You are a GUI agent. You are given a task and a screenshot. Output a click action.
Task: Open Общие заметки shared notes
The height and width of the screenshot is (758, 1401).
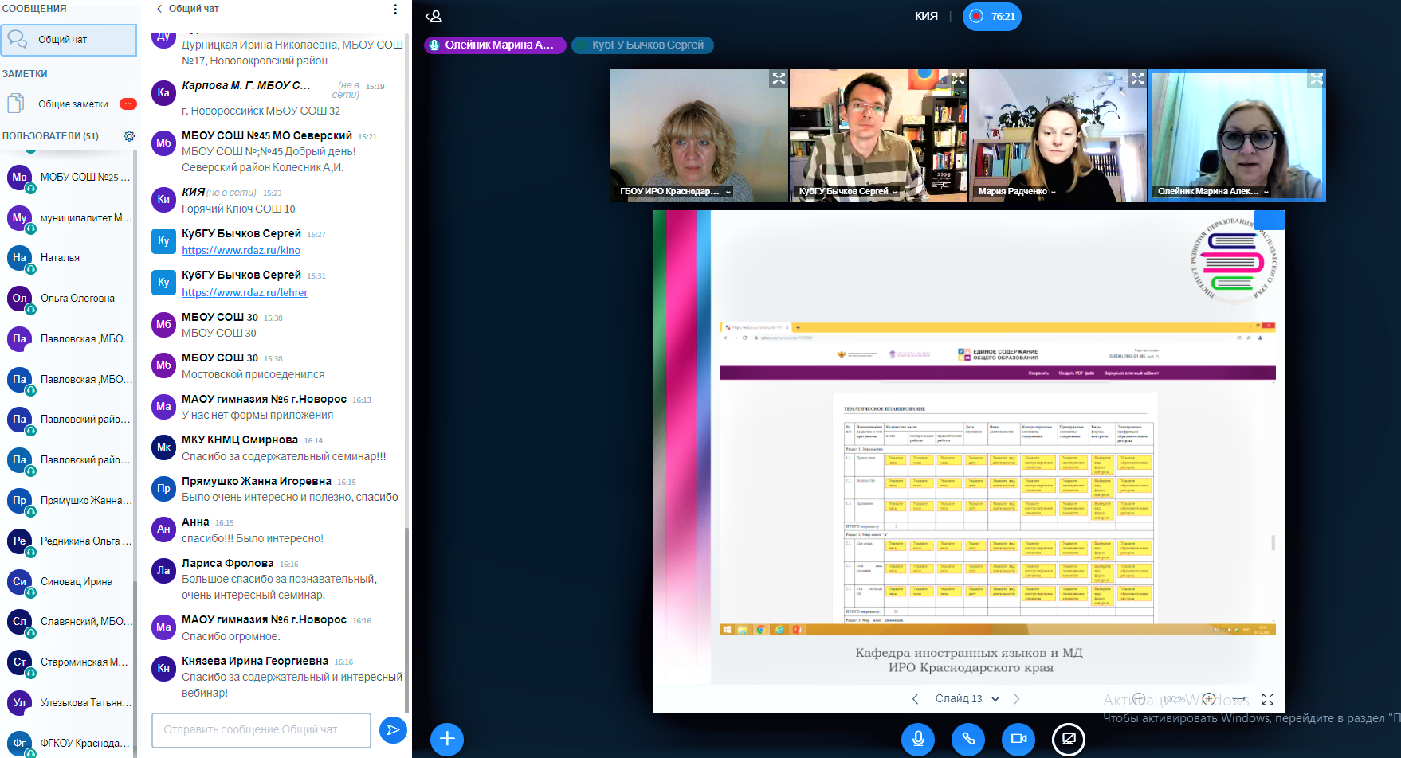pos(72,104)
